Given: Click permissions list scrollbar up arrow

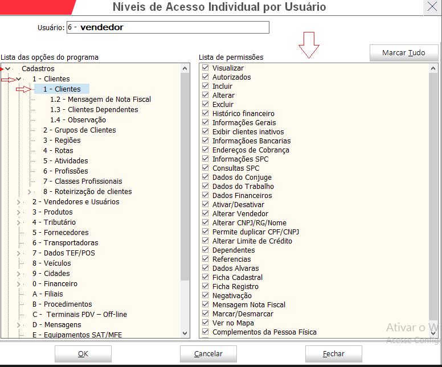Looking at the screenshot, I should (x=433, y=68).
